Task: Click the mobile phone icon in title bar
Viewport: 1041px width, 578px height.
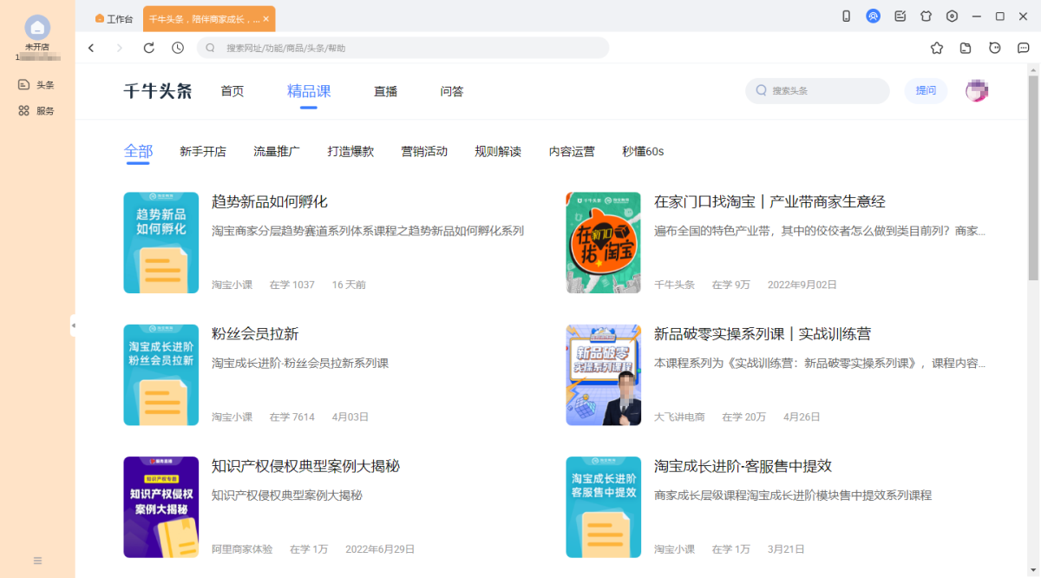Action: pyautogui.click(x=846, y=16)
